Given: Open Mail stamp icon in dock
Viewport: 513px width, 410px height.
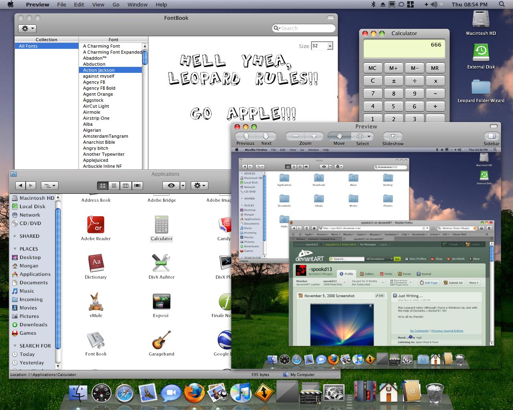Looking at the screenshot, I should click(x=147, y=393).
